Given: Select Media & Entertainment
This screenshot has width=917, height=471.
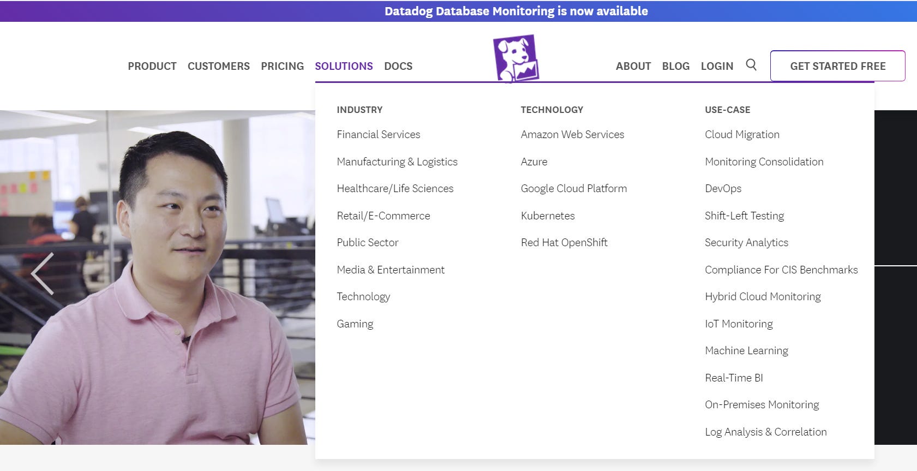Looking at the screenshot, I should click(x=391, y=270).
